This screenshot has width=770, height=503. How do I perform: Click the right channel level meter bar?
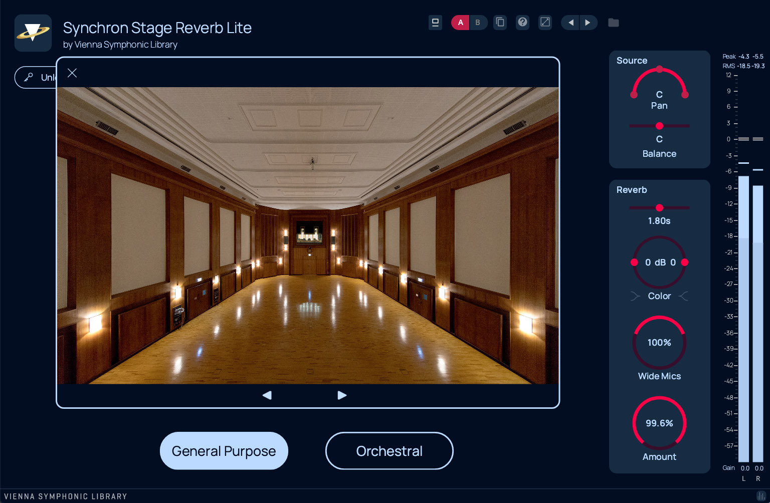tap(758, 324)
